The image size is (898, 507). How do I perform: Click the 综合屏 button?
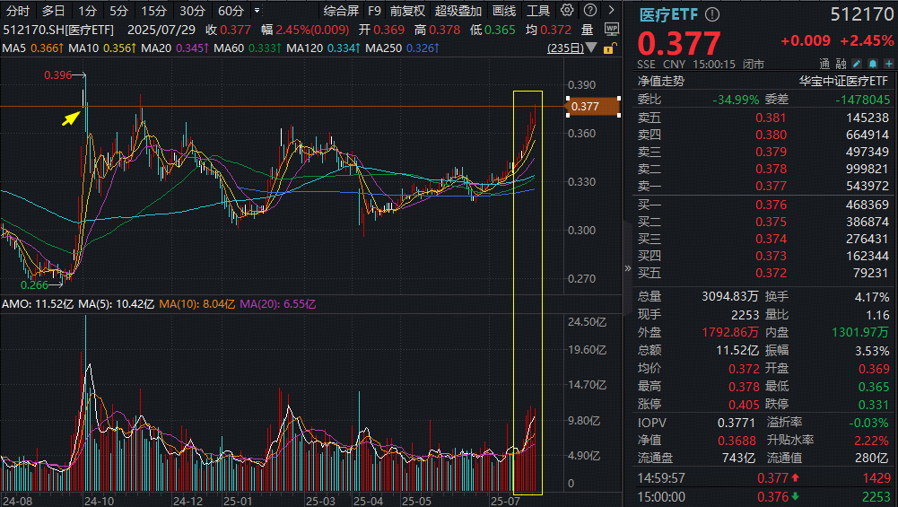[340, 11]
